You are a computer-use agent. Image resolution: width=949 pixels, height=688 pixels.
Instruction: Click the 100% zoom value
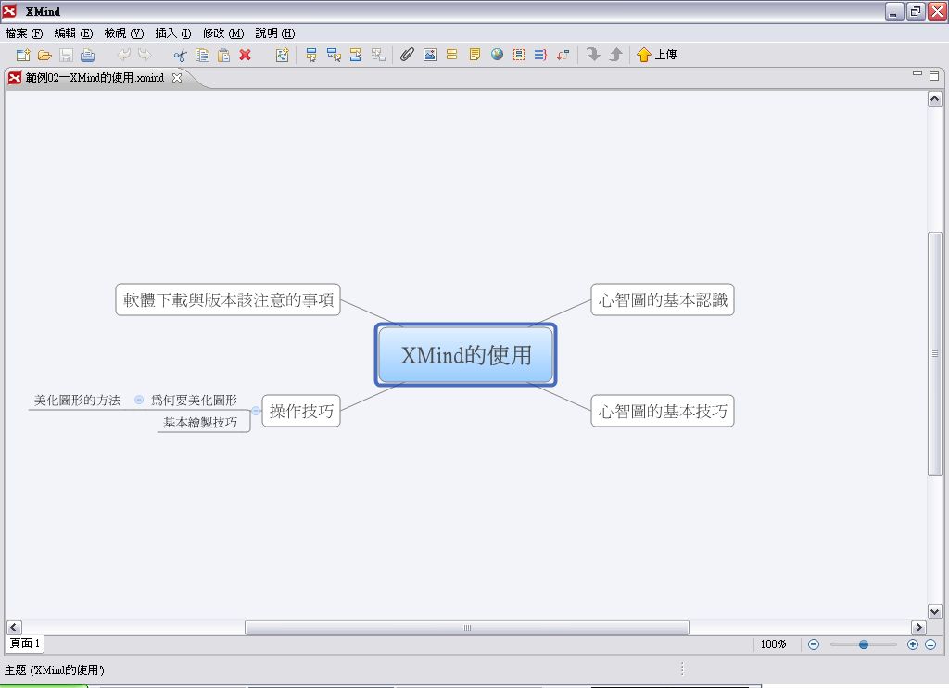point(773,644)
